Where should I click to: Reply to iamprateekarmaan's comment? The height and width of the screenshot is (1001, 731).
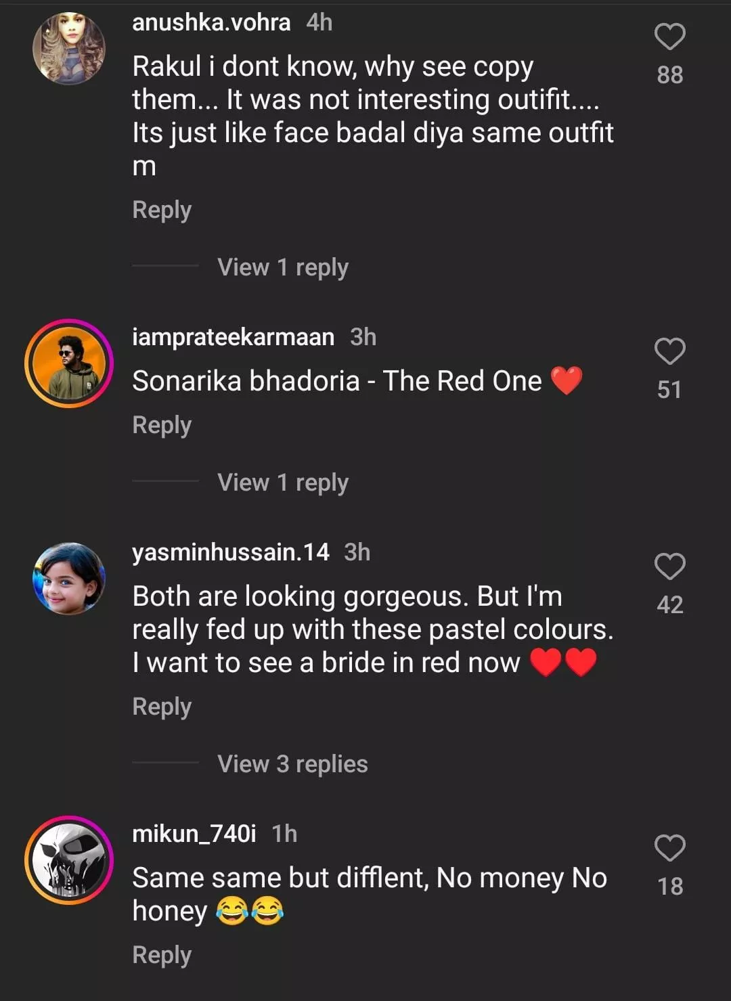162,425
